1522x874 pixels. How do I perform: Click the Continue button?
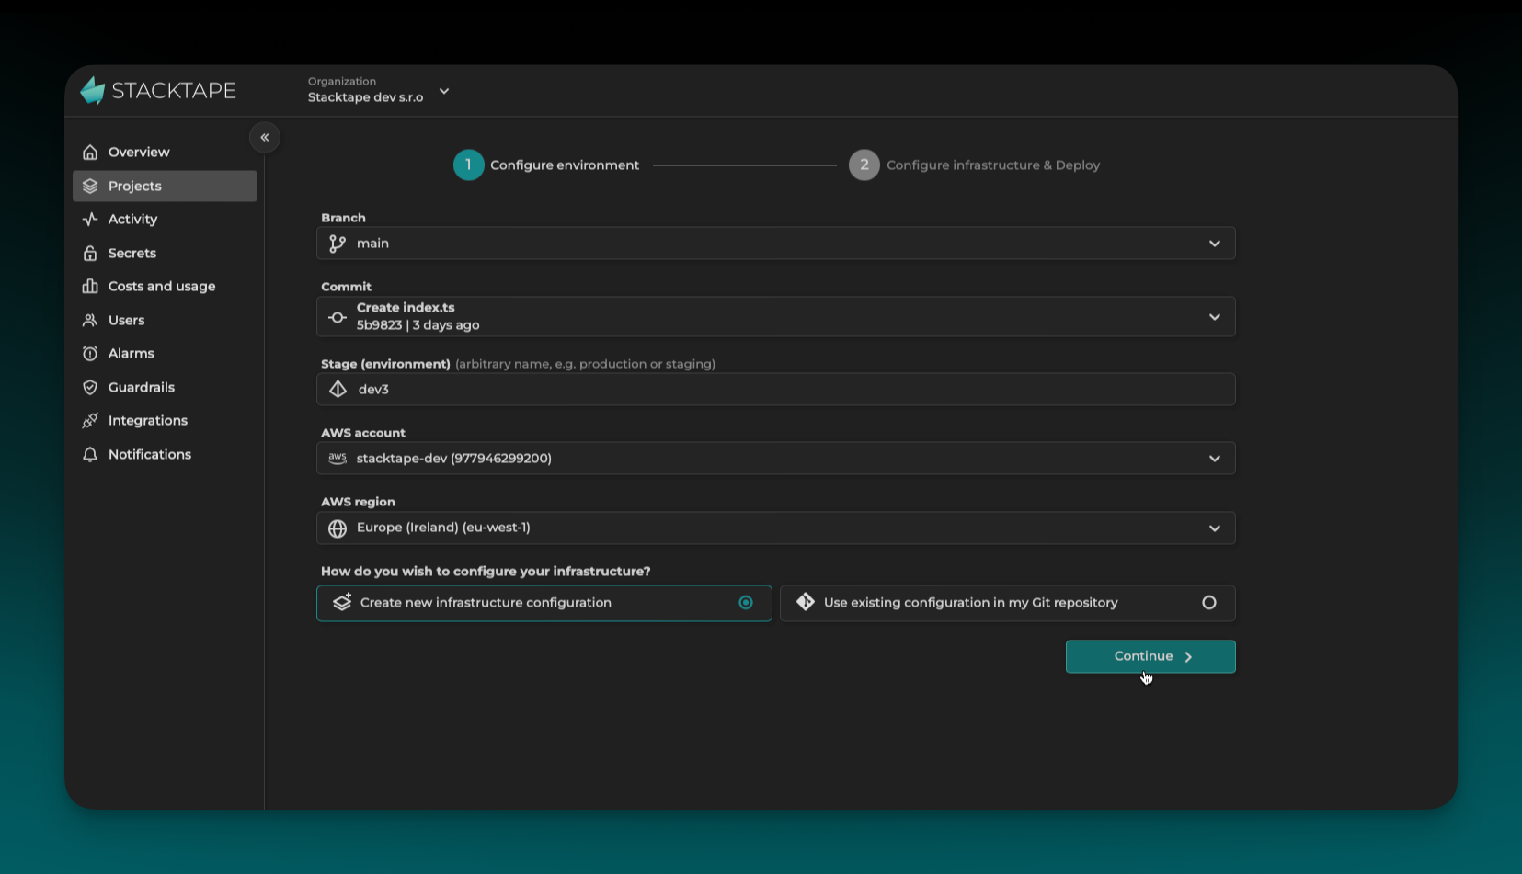(1150, 657)
